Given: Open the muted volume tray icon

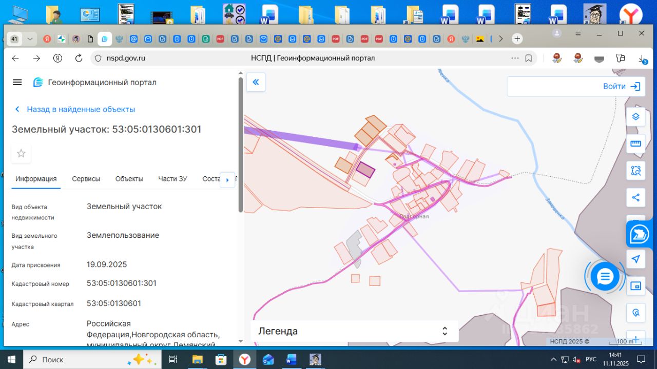Looking at the screenshot, I should point(576,359).
